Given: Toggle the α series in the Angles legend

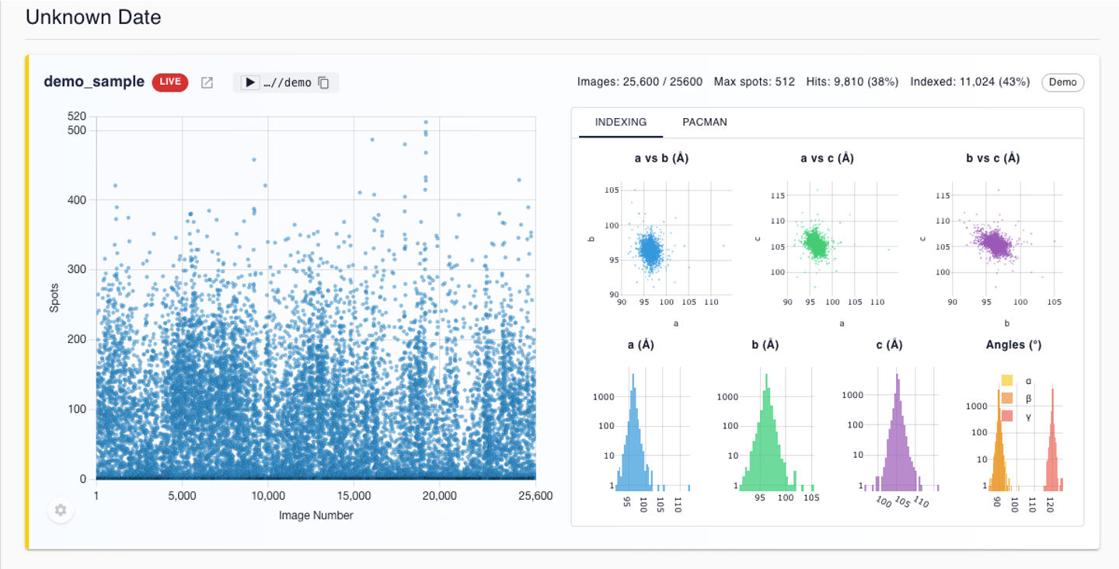Looking at the screenshot, I should [x=1016, y=381].
